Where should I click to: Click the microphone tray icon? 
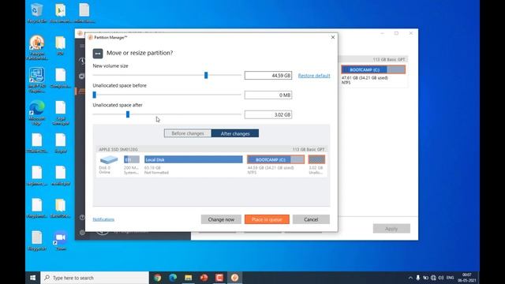(418, 278)
